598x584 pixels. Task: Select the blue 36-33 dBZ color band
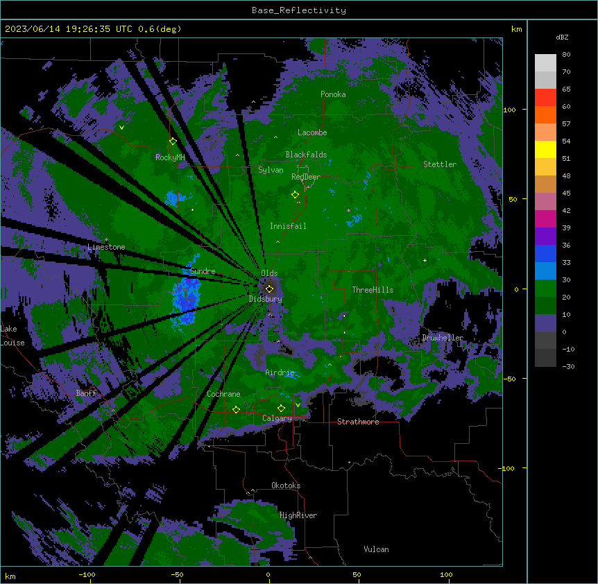click(x=545, y=254)
